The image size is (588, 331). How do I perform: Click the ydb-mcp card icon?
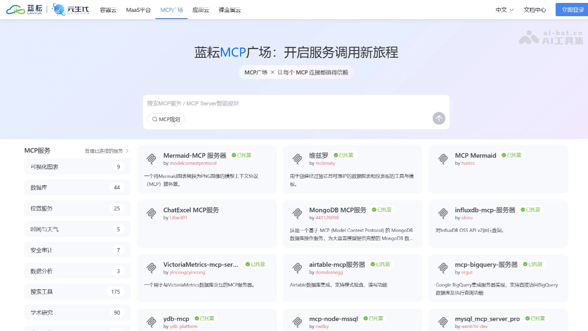[152, 322]
